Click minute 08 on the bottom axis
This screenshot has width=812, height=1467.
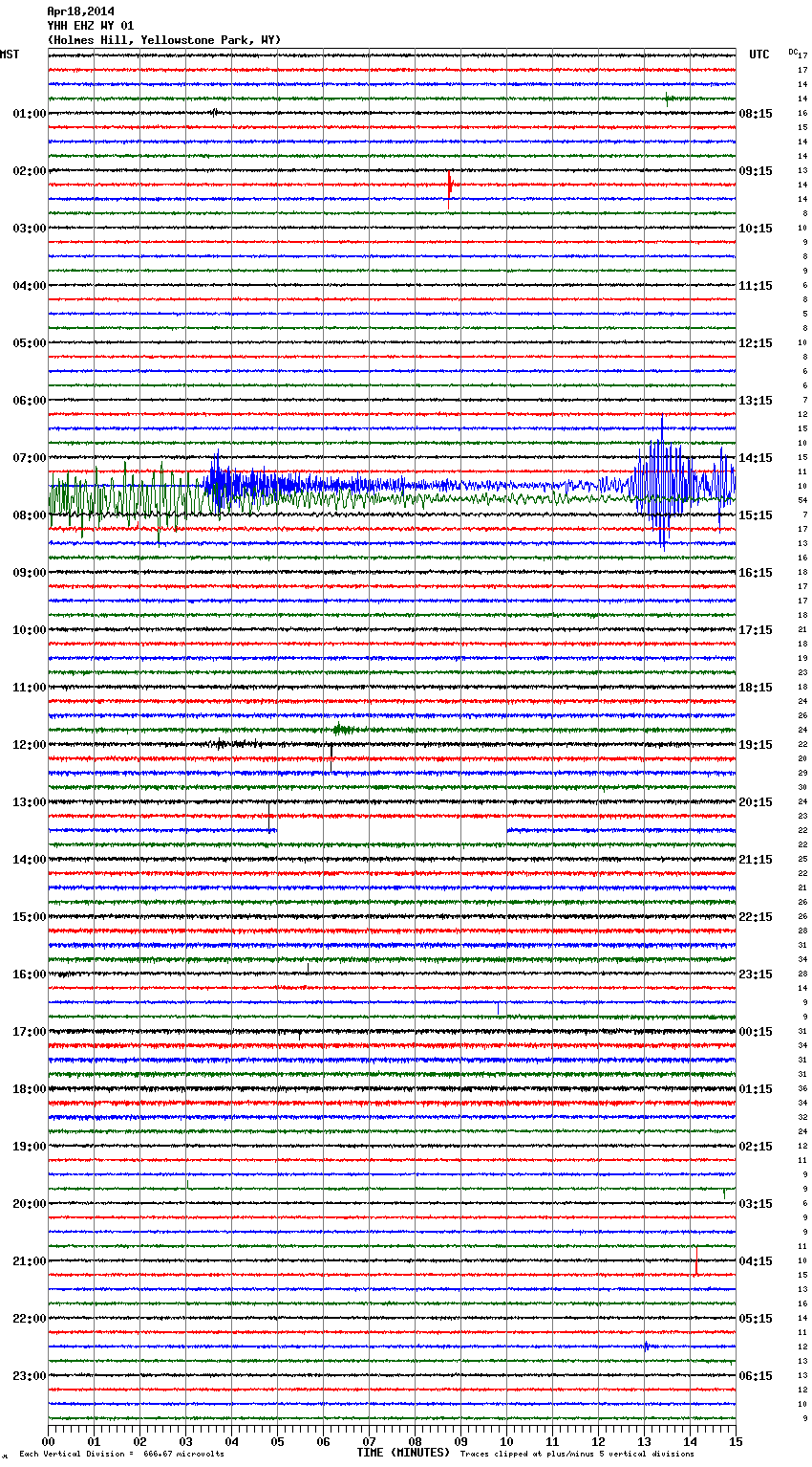pyautogui.click(x=416, y=1441)
